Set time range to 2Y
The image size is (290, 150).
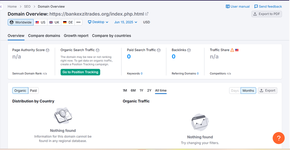click(149, 91)
